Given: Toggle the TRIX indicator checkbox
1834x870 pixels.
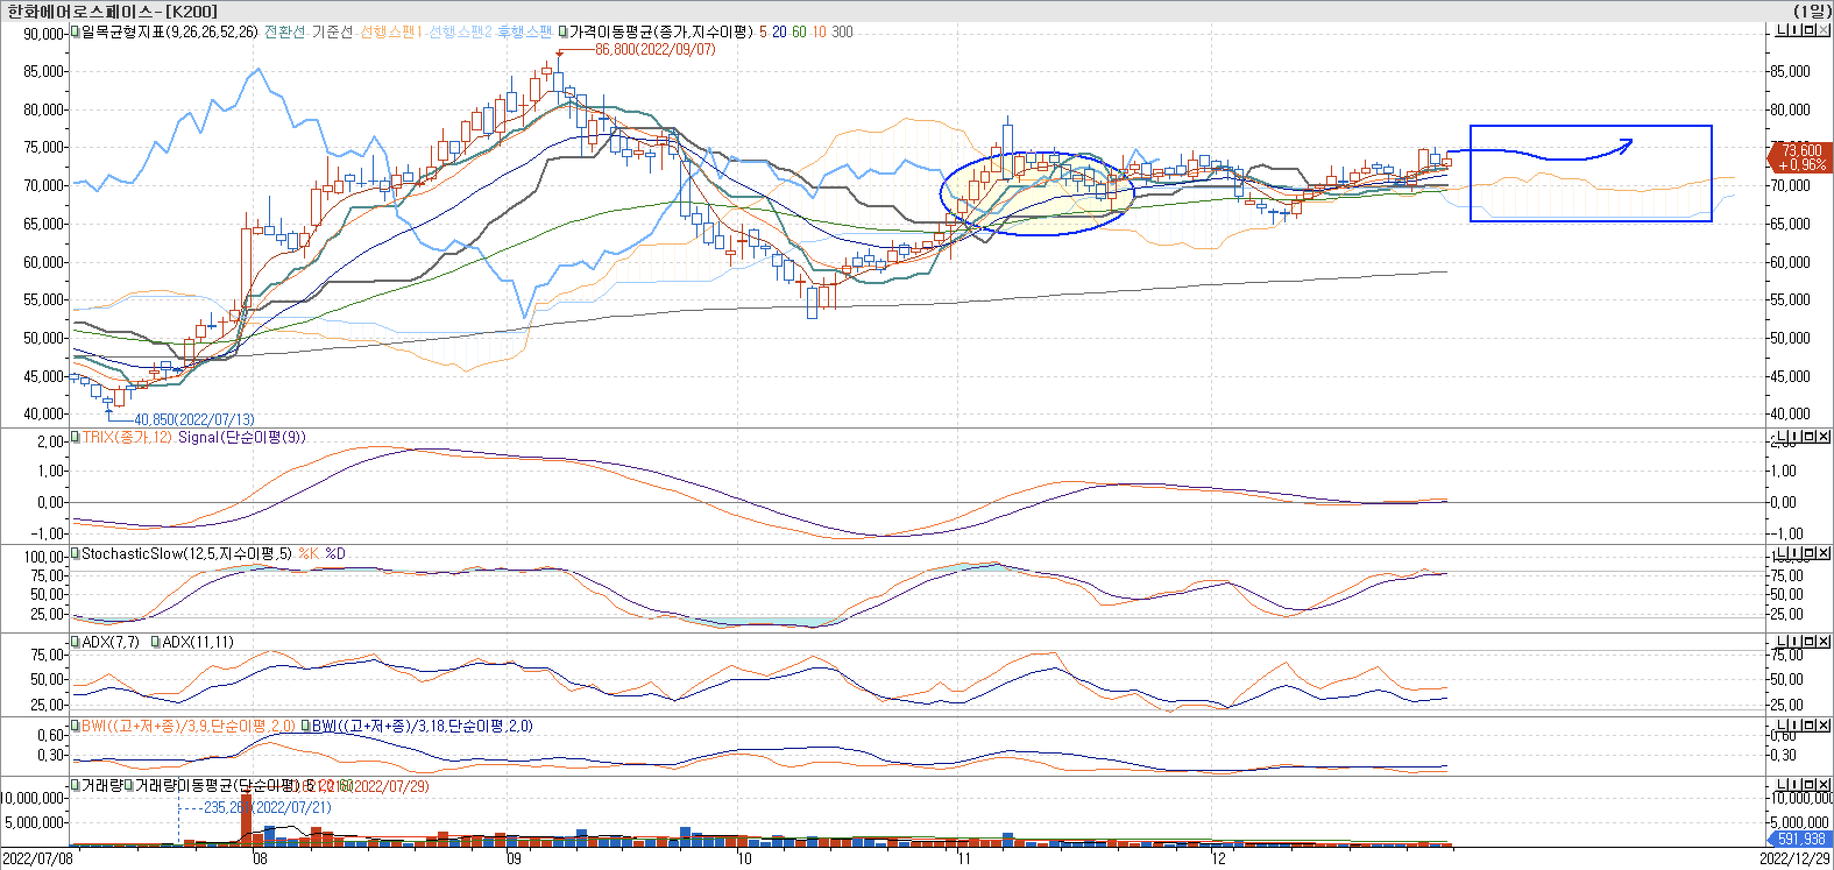Looking at the screenshot, I should tap(75, 436).
